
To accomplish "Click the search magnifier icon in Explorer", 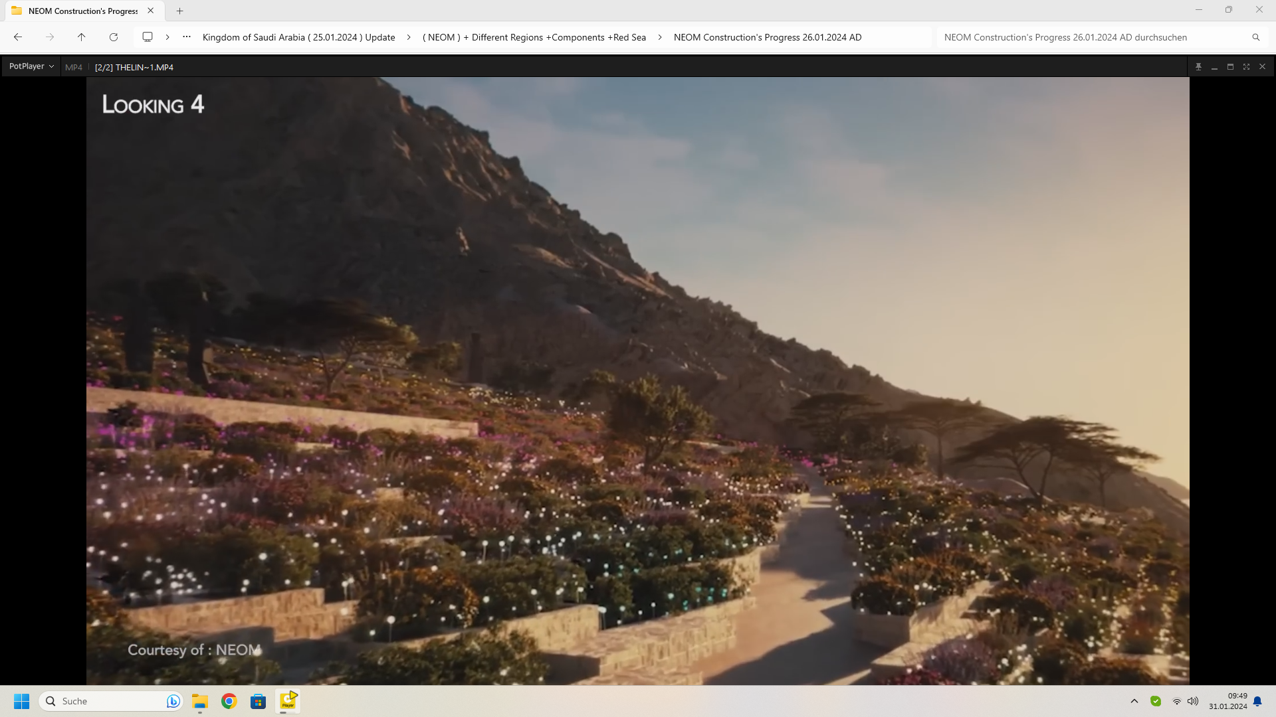I will point(1256,37).
